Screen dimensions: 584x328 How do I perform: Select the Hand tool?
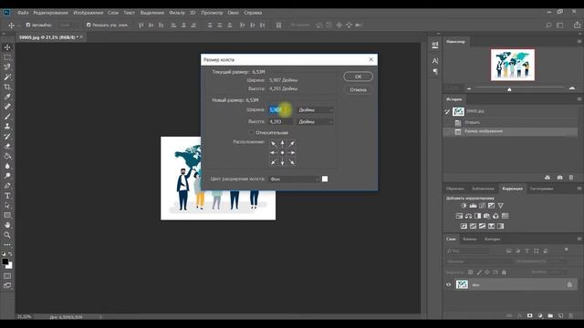pyautogui.click(x=7, y=225)
